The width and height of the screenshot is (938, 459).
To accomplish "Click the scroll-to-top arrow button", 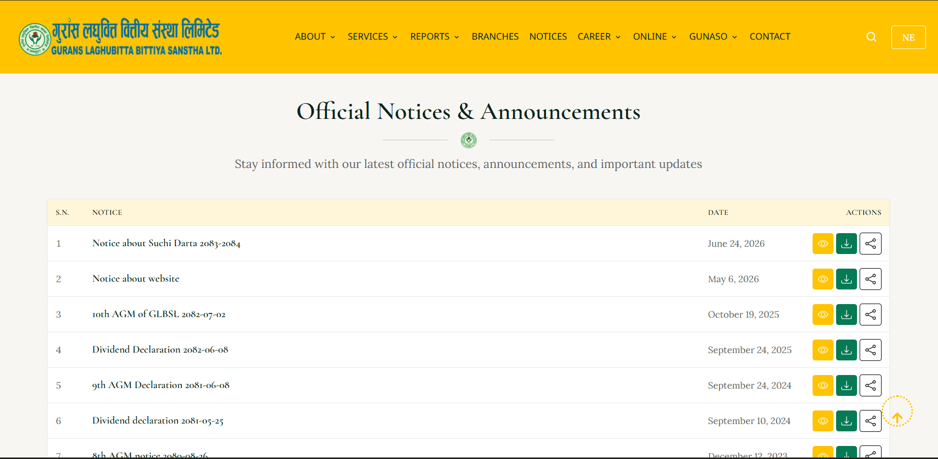I will [x=897, y=412].
